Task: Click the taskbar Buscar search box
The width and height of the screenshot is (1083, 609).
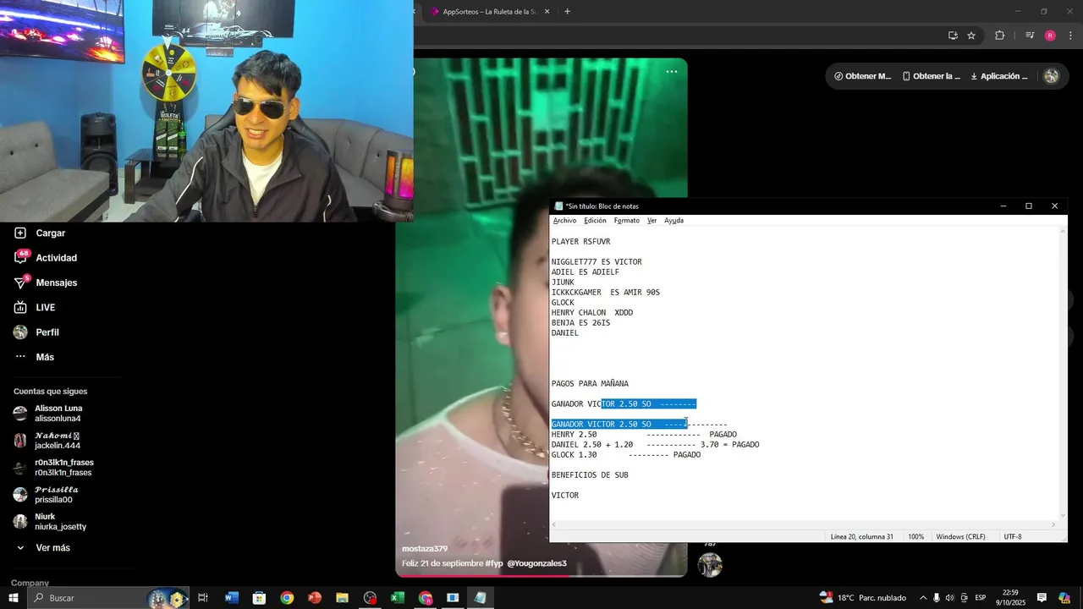Action: tap(108, 598)
